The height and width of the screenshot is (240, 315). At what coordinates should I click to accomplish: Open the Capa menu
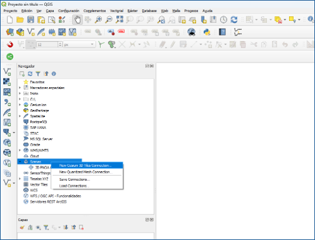(50, 11)
